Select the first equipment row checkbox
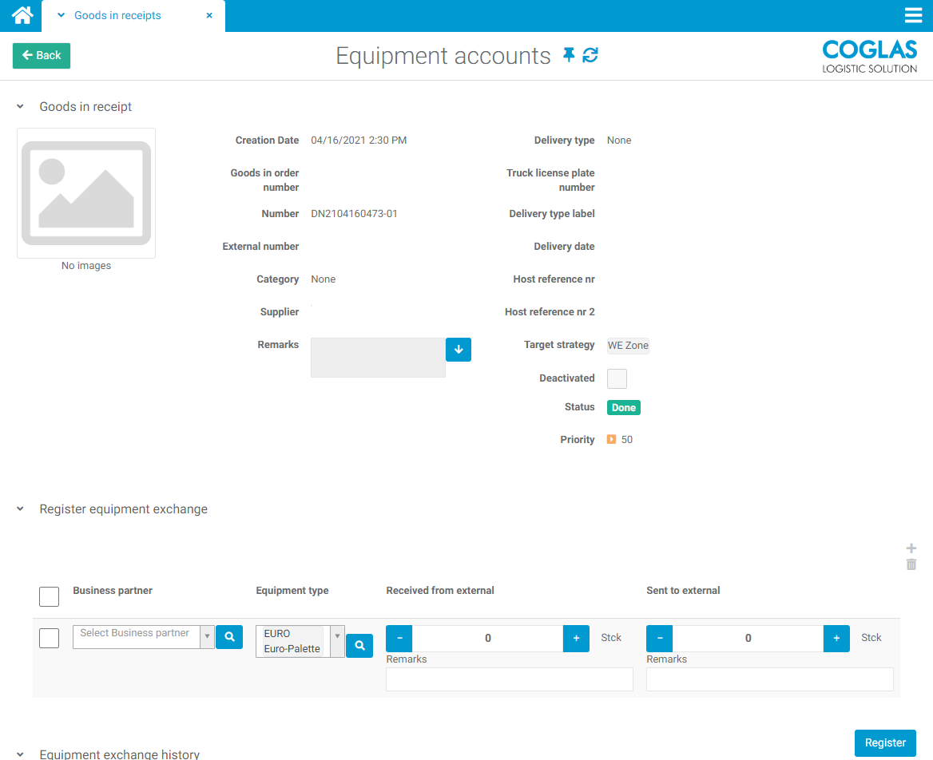This screenshot has height=760, width=933. click(49, 638)
